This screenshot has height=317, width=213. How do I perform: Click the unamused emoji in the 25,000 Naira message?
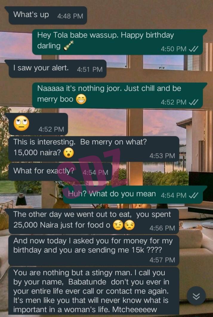coord(129,225)
